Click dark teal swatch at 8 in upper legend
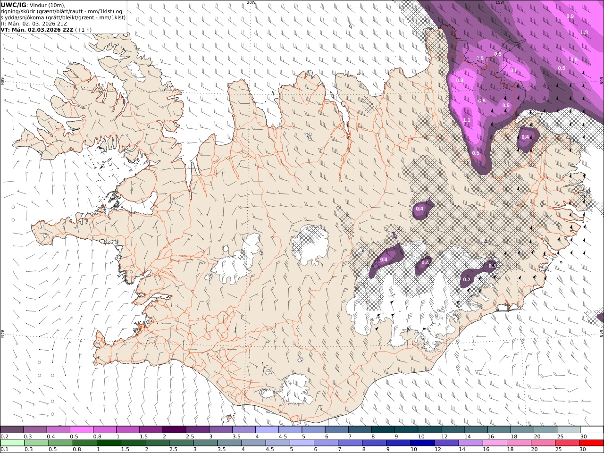This screenshot has height=453, width=604. point(383,429)
